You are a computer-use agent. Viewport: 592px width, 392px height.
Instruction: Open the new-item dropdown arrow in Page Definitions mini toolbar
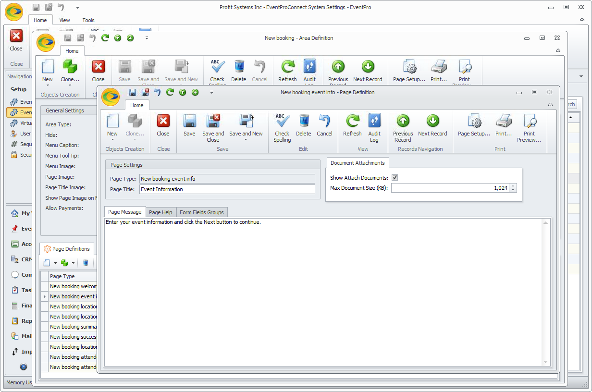55,263
